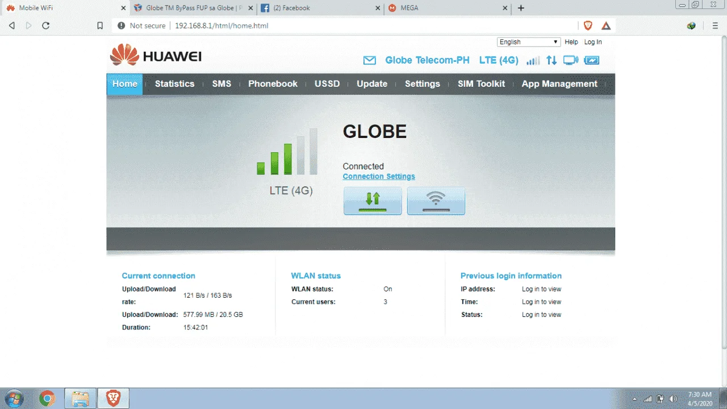727x409 pixels.
Task: Open the Update menu
Action: (372, 84)
